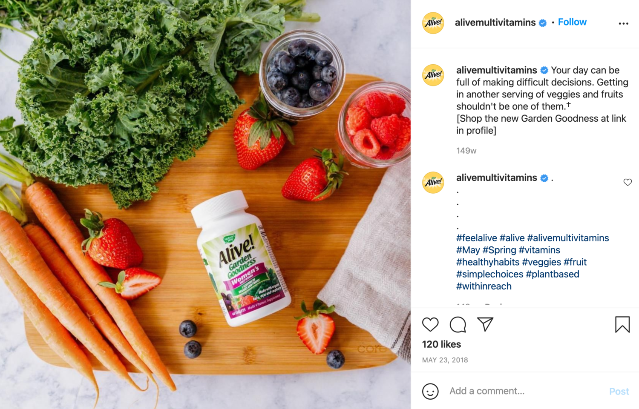Focus the Add a comment field
This screenshot has height=409, width=639.
point(526,391)
